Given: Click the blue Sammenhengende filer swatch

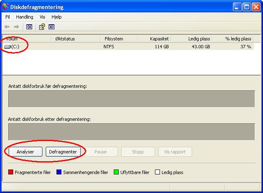Looking at the screenshot, I should [x=59, y=172].
